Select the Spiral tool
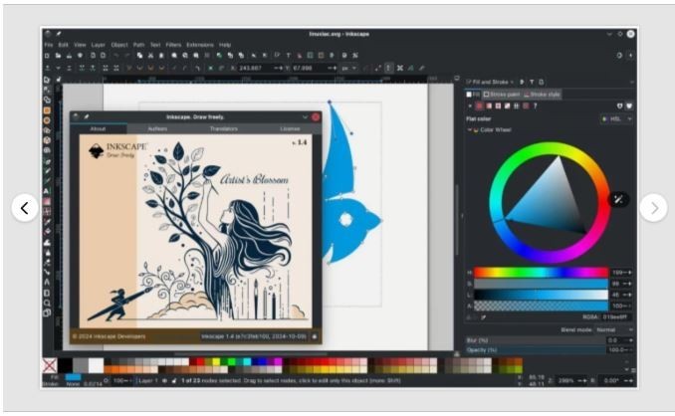Image resolution: width=675 pixels, height=416 pixels. tap(47, 150)
